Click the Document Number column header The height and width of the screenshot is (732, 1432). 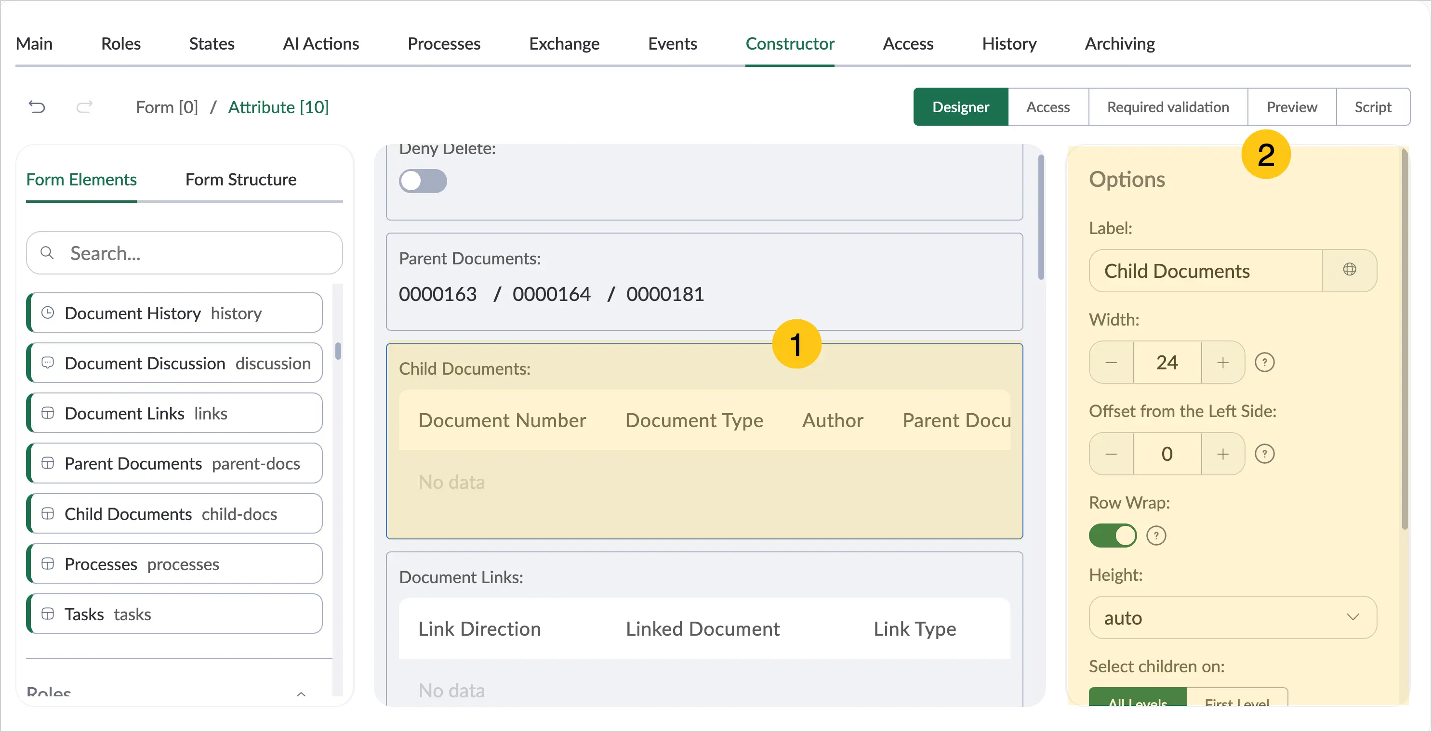click(502, 420)
